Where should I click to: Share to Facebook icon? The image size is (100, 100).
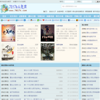[69, 20]
